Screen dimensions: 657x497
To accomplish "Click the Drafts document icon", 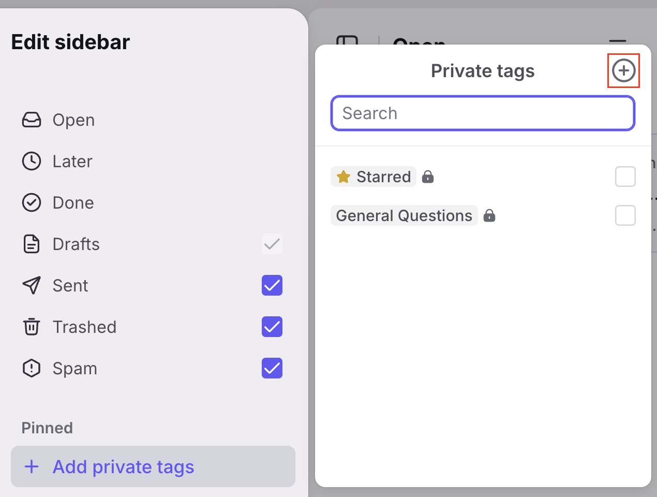I will click(32, 244).
